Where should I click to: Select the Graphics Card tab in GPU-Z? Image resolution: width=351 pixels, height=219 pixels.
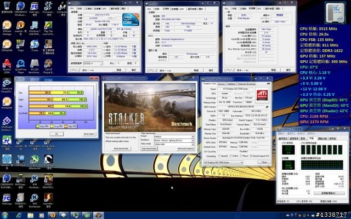point(210,84)
